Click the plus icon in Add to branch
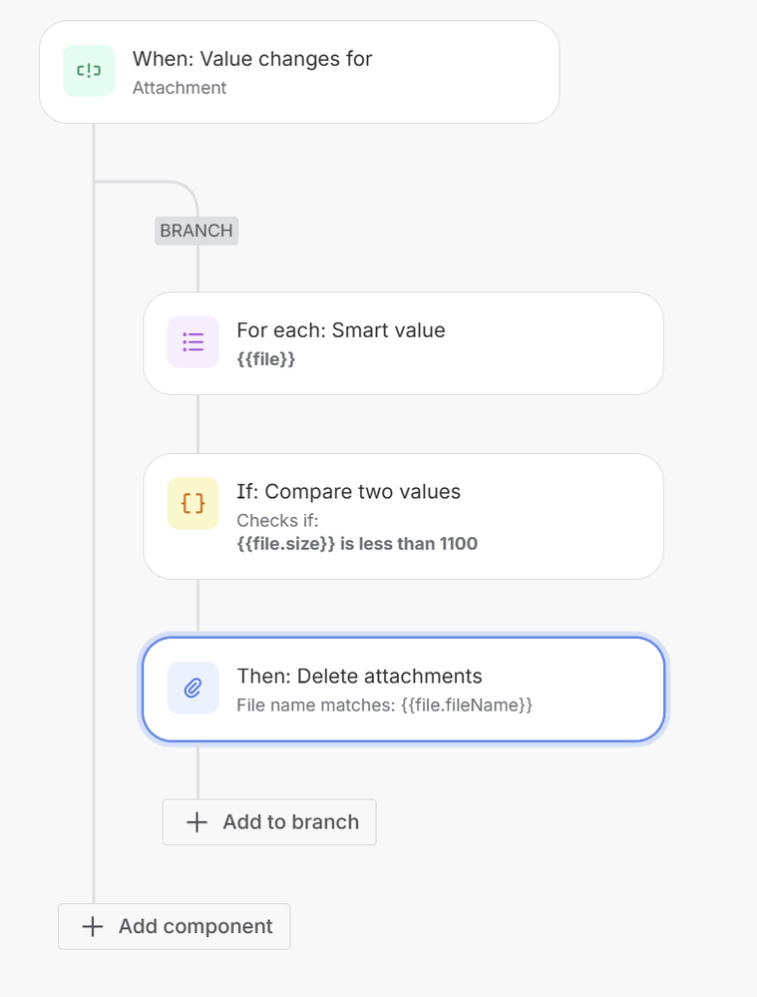 [x=197, y=822]
